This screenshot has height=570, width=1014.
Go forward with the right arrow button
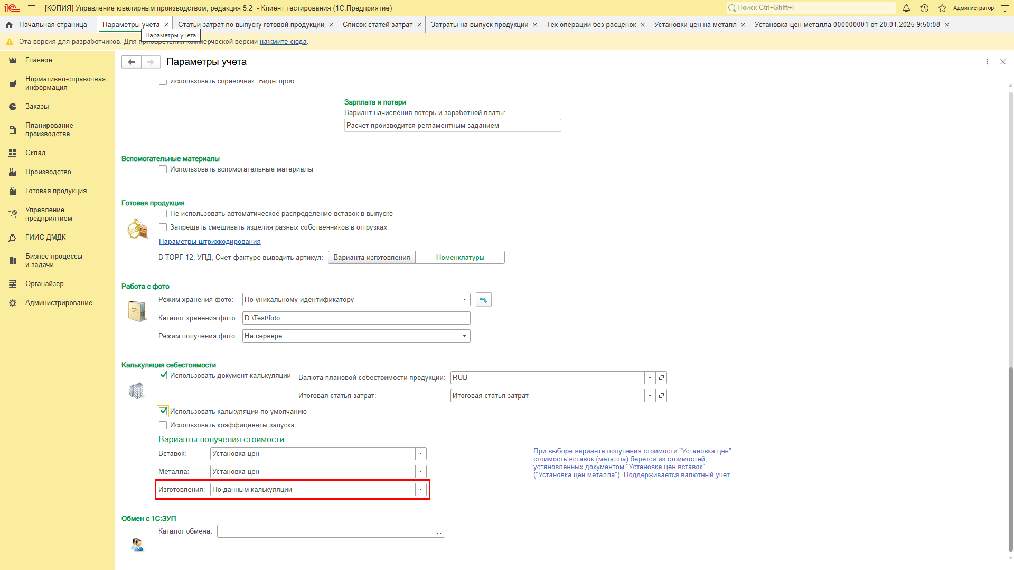pos(151,62)
